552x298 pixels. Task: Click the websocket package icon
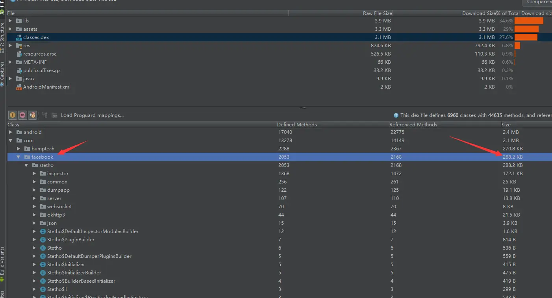coord(43,207)
